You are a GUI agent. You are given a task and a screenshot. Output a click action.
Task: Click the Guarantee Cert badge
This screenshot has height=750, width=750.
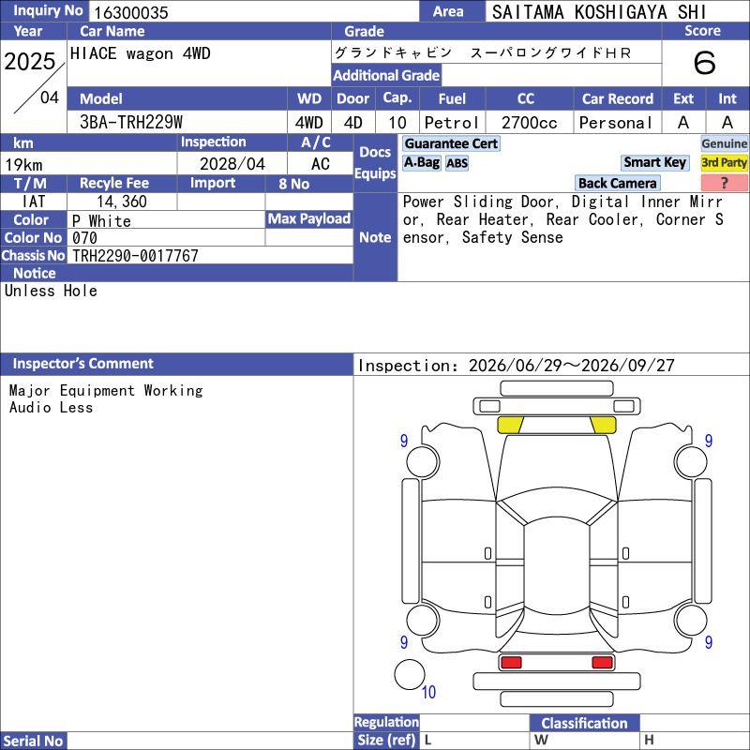[451, 143]
